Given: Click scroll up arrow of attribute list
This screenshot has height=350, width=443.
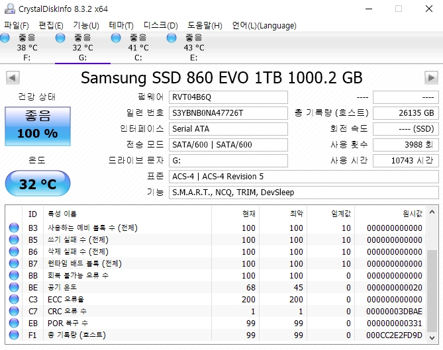Looking at the screenshot, I should pos(432,212).
